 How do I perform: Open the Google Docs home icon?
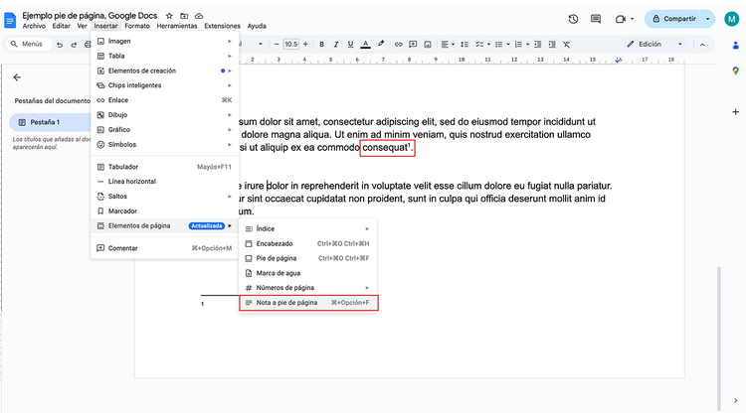point(10,21)
